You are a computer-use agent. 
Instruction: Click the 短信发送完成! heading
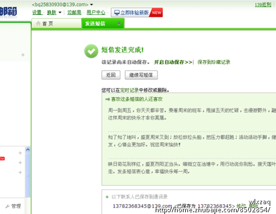pyautogui.click(x=123, y=50)
